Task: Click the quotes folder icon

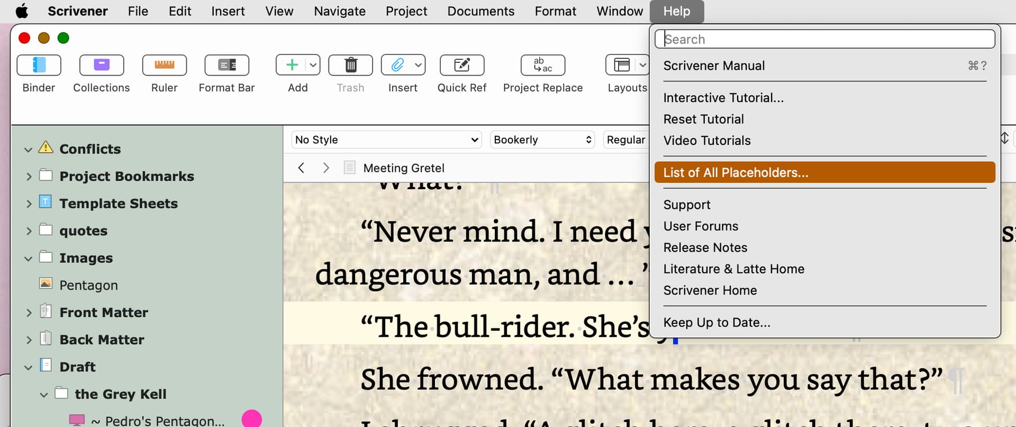Action: coord(46,229)
